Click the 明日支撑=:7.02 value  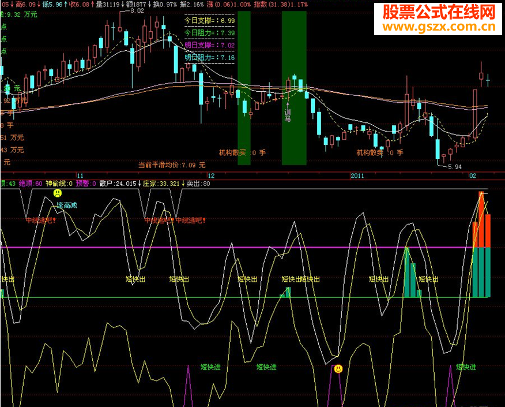[x=209, y=45]
